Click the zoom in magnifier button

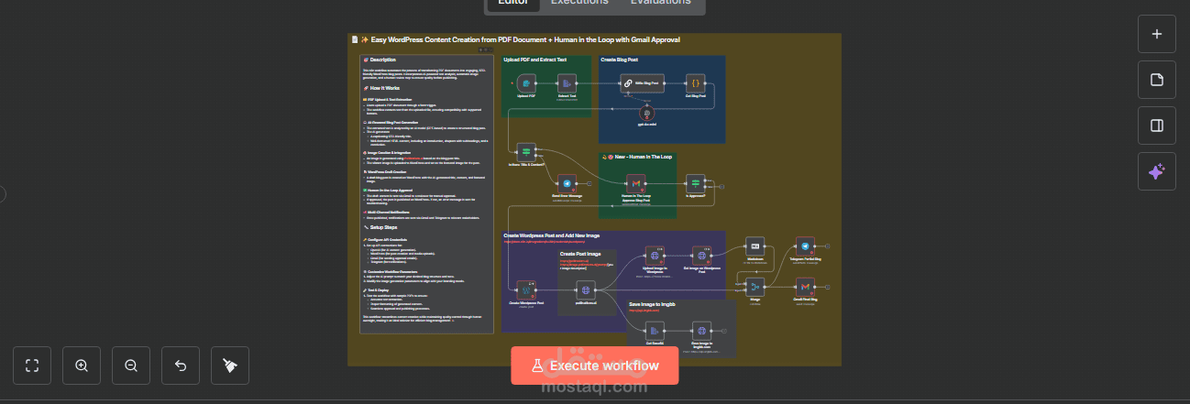coord(82,366)
